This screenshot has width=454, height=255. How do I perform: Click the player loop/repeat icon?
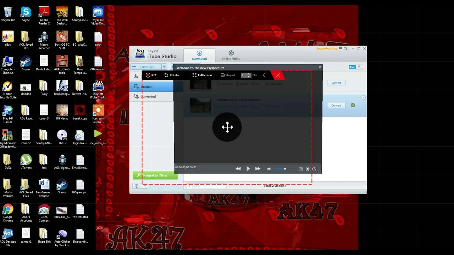pyautogui.click(x=314, y=169)
